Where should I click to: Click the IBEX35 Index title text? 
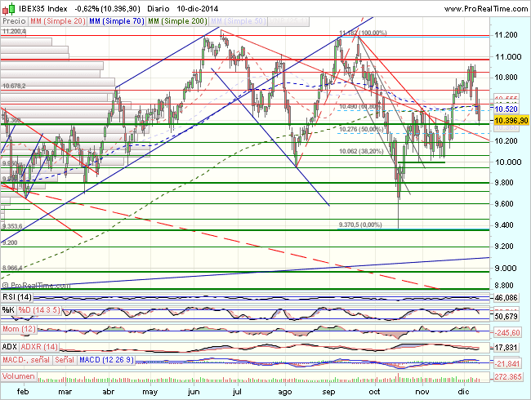[x=42, y=9]
